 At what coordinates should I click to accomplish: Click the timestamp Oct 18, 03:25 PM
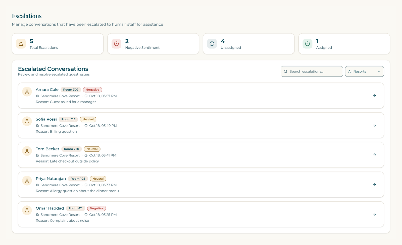point(103,215)
